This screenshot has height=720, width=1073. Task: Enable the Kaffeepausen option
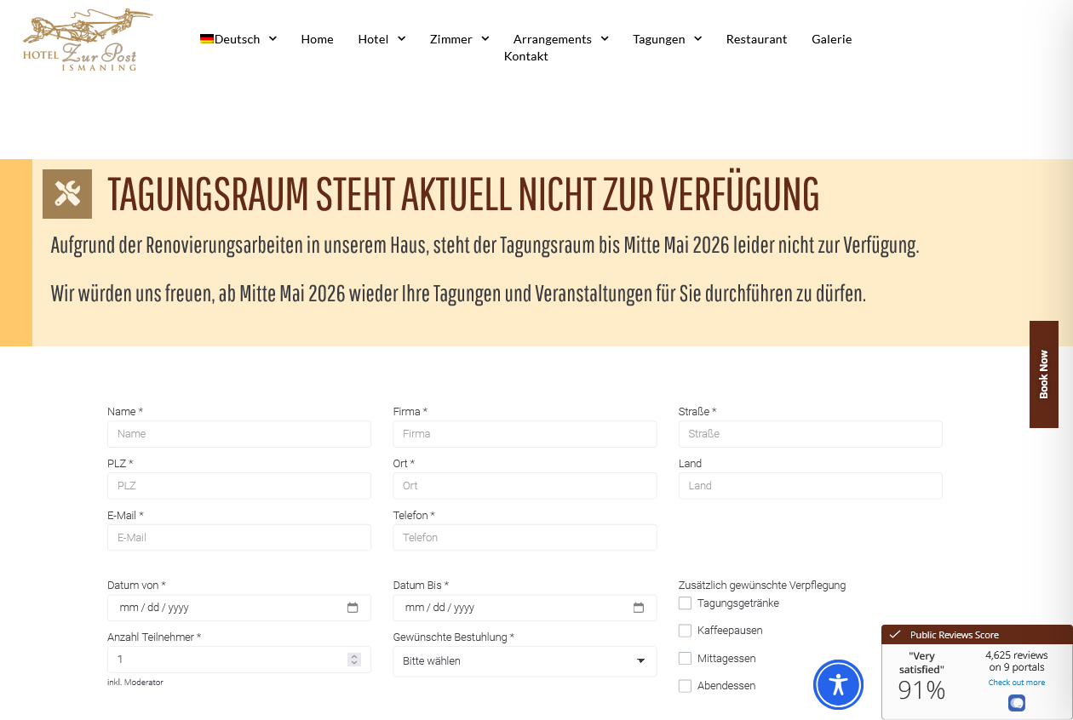685,631
